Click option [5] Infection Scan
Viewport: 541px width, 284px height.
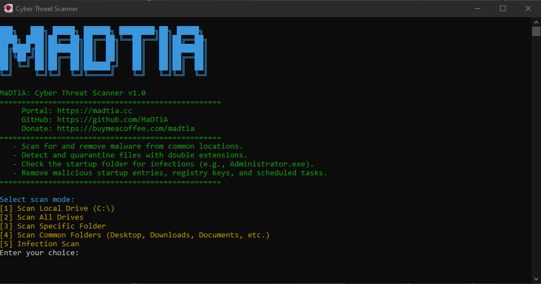coord(40,244)
